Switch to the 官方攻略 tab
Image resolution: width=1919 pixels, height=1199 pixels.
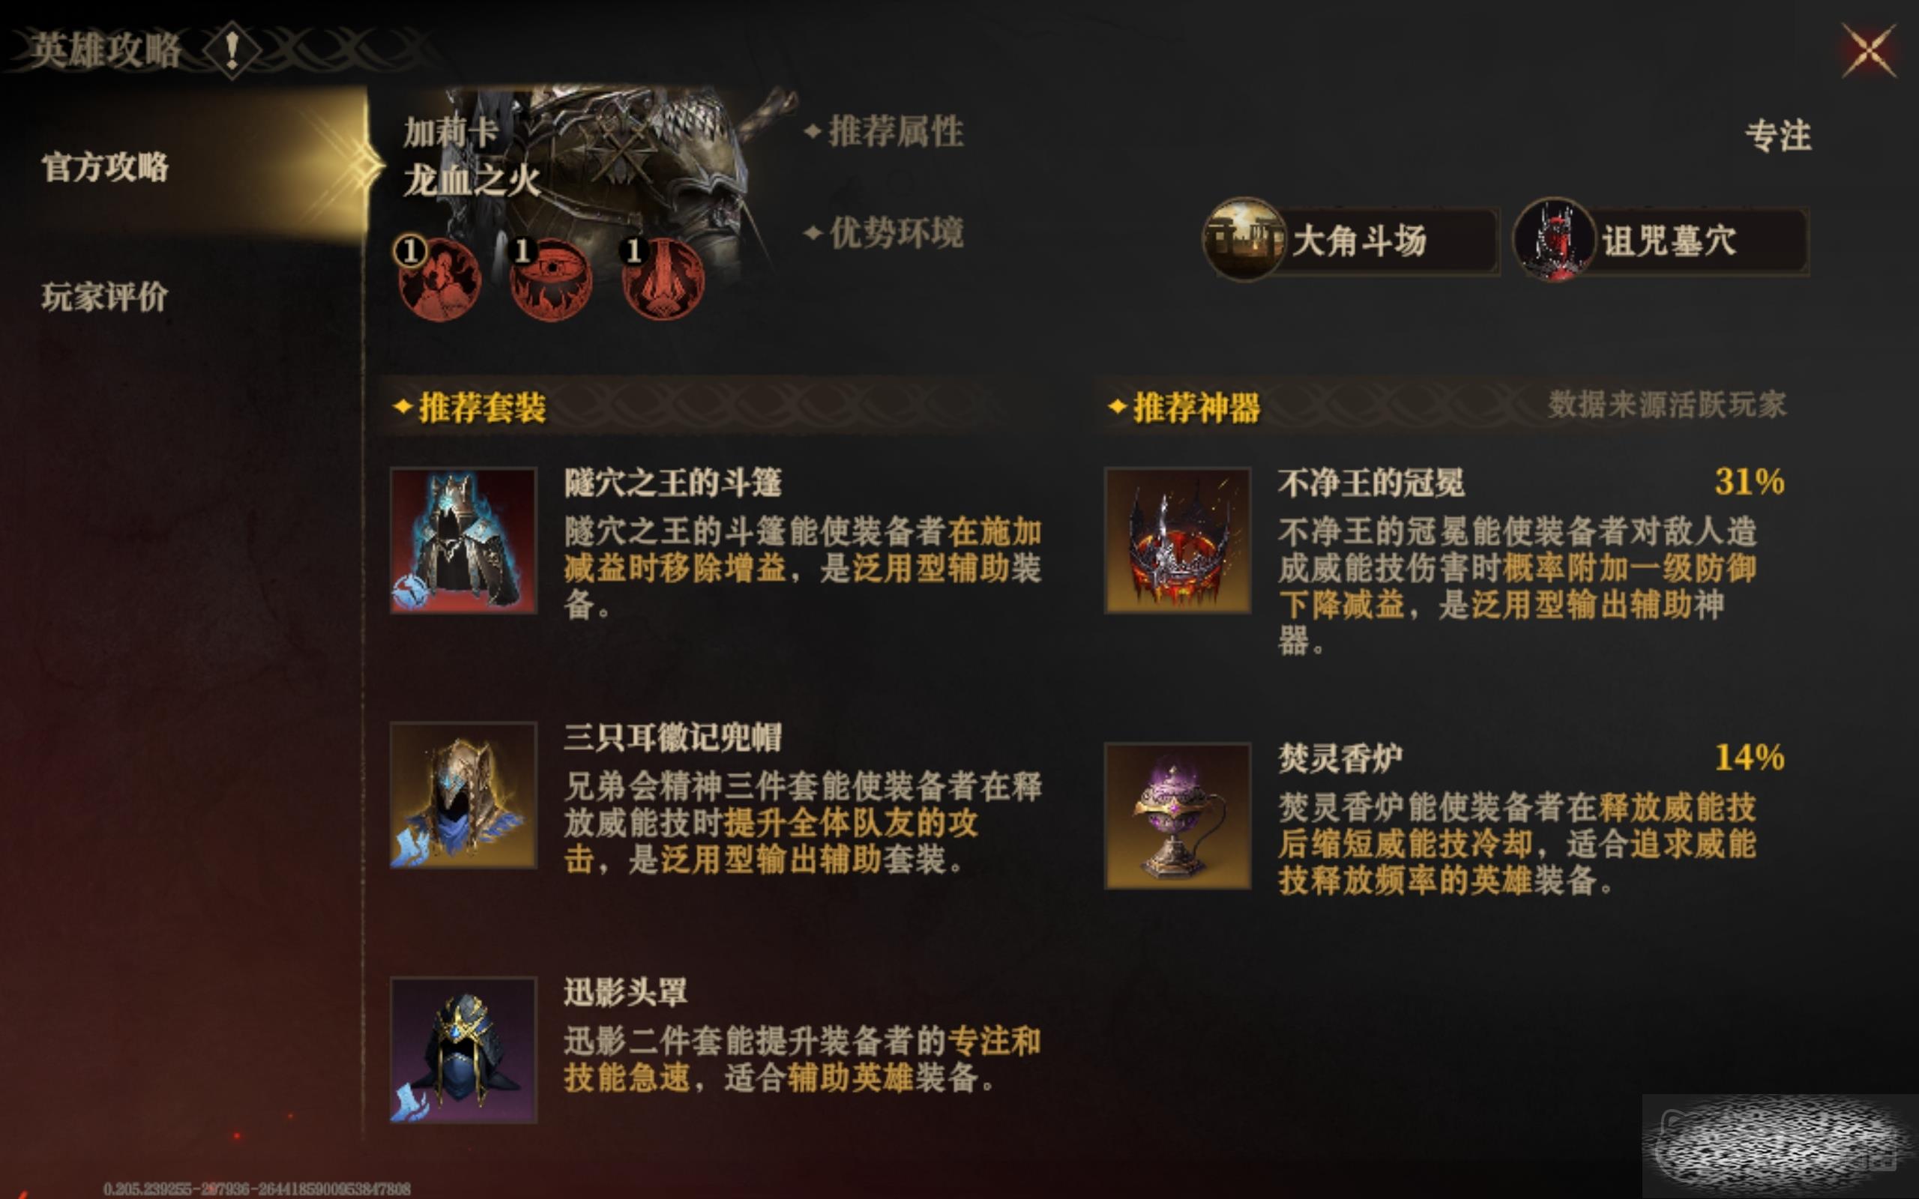click(x=105, y=167)
